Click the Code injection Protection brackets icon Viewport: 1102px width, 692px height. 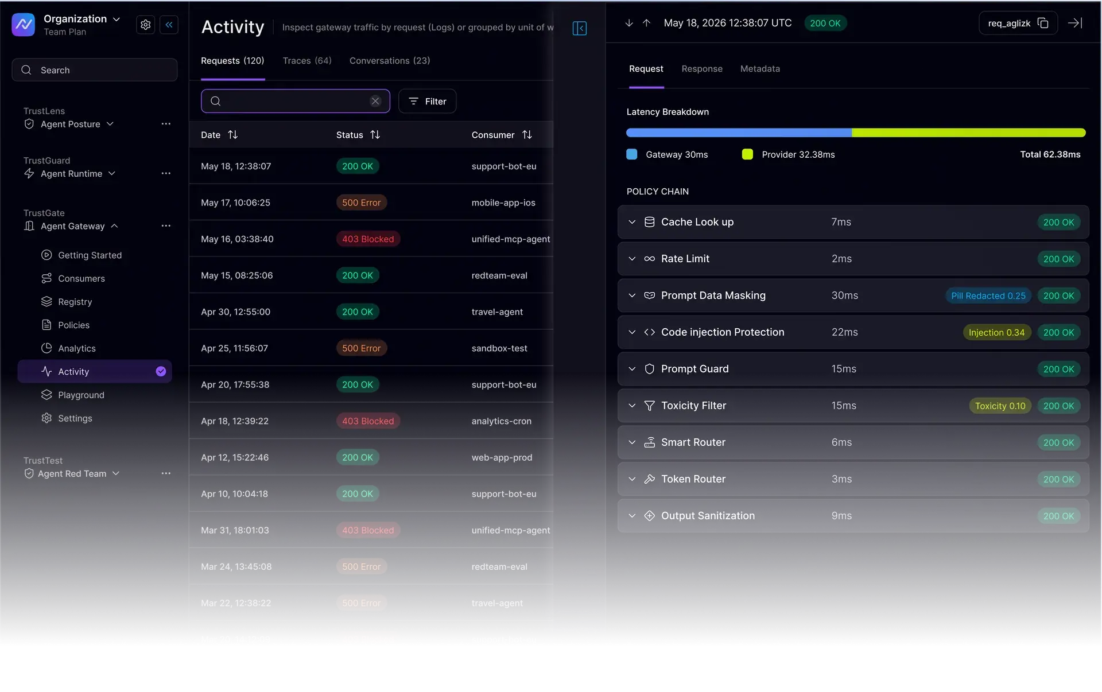point(649,332)
